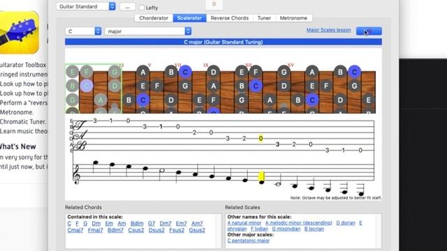Click the "Related Scales" heading

(242, 207)
